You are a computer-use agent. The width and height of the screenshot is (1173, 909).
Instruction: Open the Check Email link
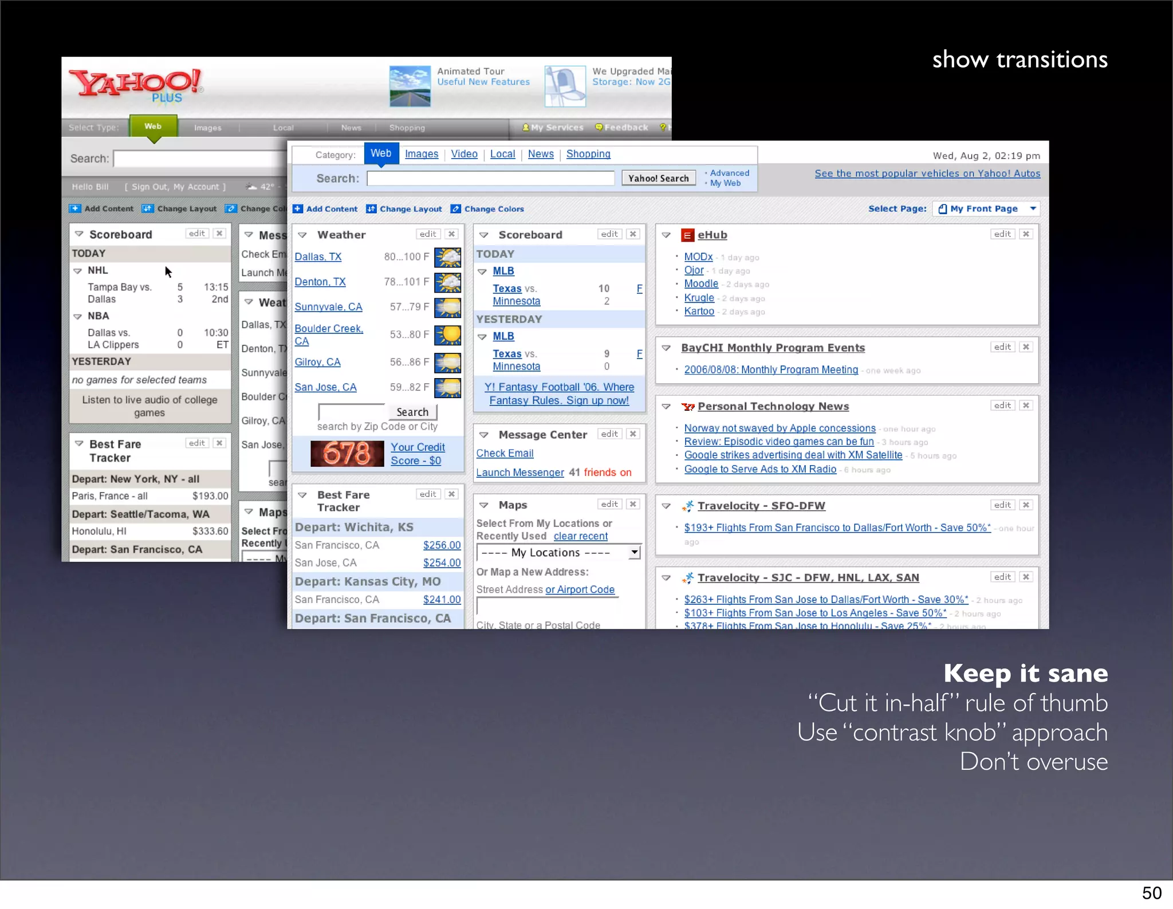click(505, 453)
